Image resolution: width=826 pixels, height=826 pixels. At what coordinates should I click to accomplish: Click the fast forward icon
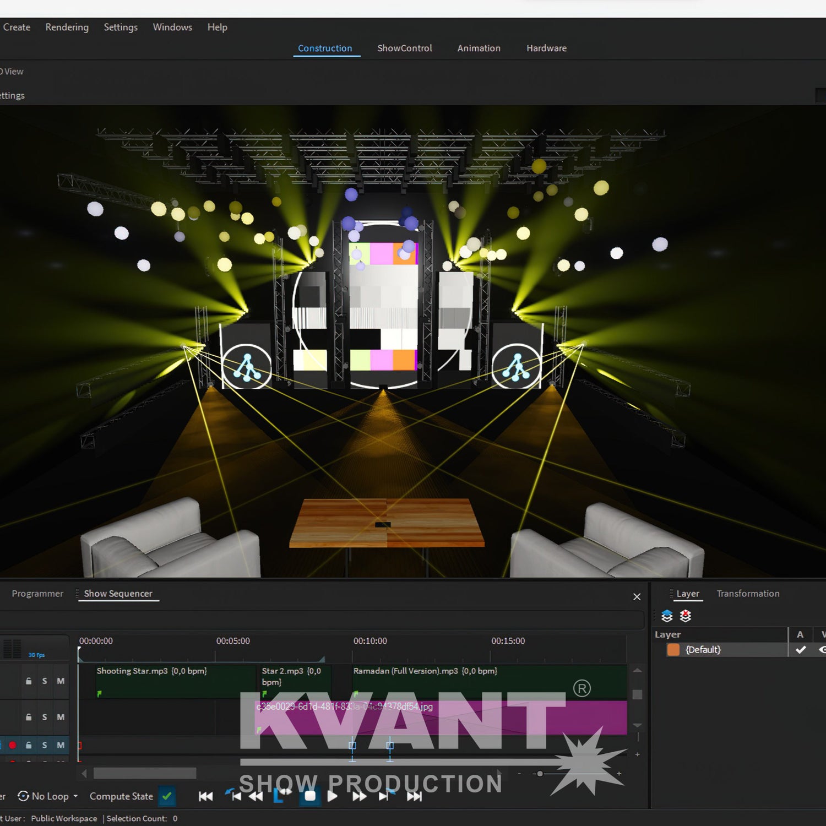[360, 796]
